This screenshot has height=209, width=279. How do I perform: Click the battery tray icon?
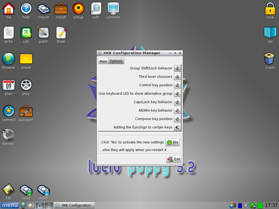point(240,205)
